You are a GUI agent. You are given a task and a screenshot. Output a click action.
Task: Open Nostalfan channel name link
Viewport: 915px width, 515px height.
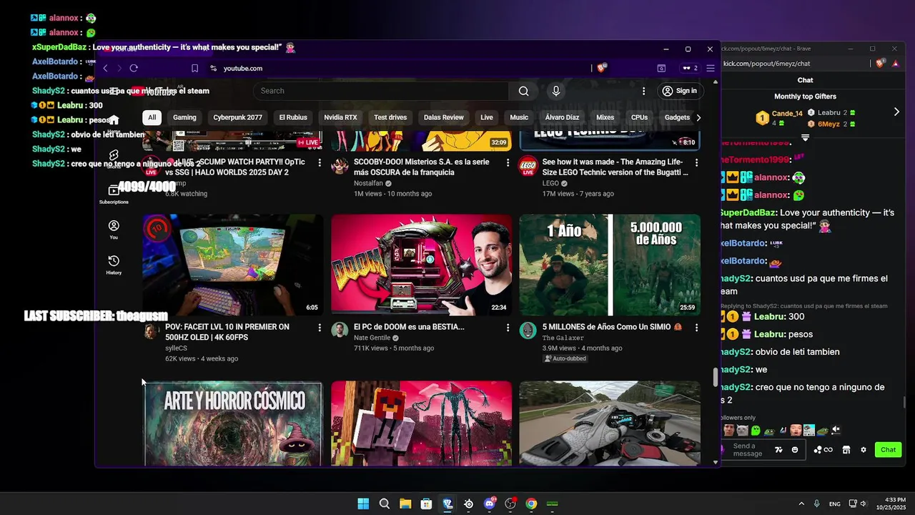[x=368, y=184]
